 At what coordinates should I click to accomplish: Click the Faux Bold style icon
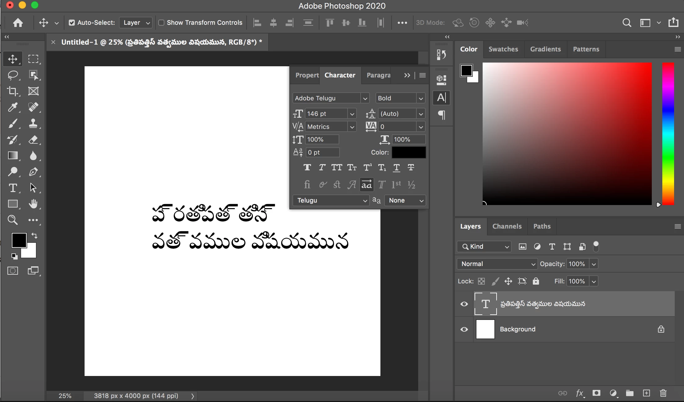pos(307,168)
